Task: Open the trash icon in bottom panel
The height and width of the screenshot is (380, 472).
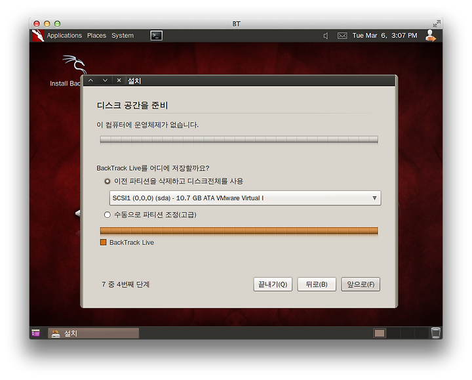Action: pos(435,333)
